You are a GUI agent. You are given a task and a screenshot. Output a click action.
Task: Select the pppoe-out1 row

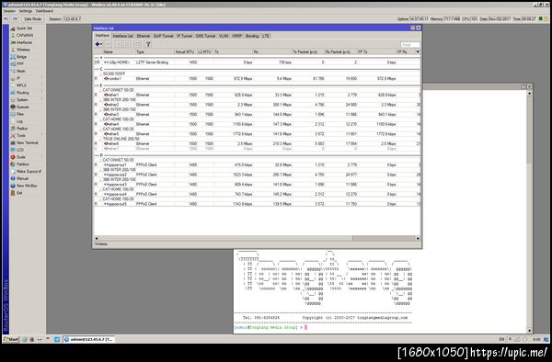tap(257, 164)
